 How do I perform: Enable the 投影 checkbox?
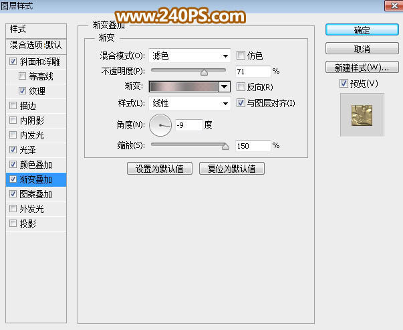pos(13,223)
